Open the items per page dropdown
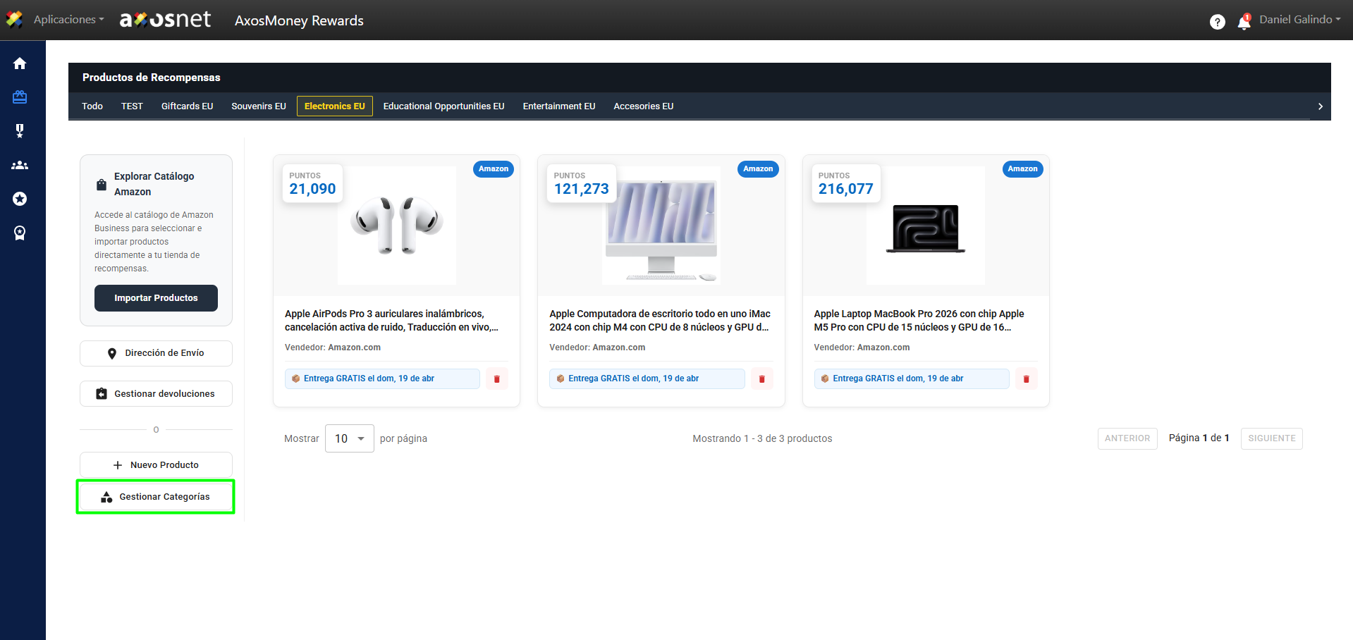Screen dimensions: 1353x640 (349, 438)
